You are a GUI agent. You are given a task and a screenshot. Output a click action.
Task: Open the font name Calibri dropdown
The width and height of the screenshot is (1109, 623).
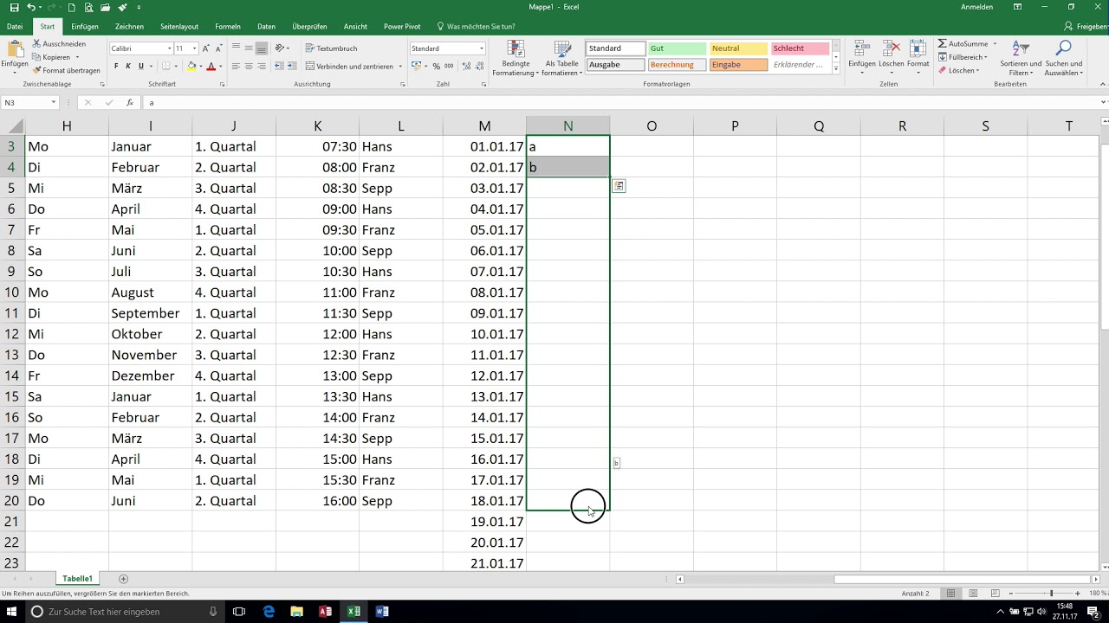pyautogui.click(x=169, y=48)
